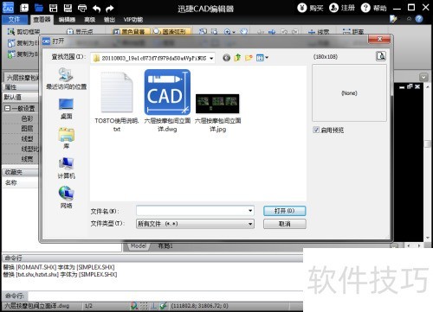Click the Buy (购买) yen icon
Viewport: 433px width, 312px height.
pos(302,8)
